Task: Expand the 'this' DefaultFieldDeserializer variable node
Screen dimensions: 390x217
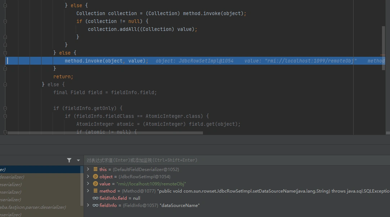Action: click(88, 169)
